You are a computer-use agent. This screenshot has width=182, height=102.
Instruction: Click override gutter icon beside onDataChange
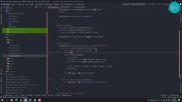[51, 48]
